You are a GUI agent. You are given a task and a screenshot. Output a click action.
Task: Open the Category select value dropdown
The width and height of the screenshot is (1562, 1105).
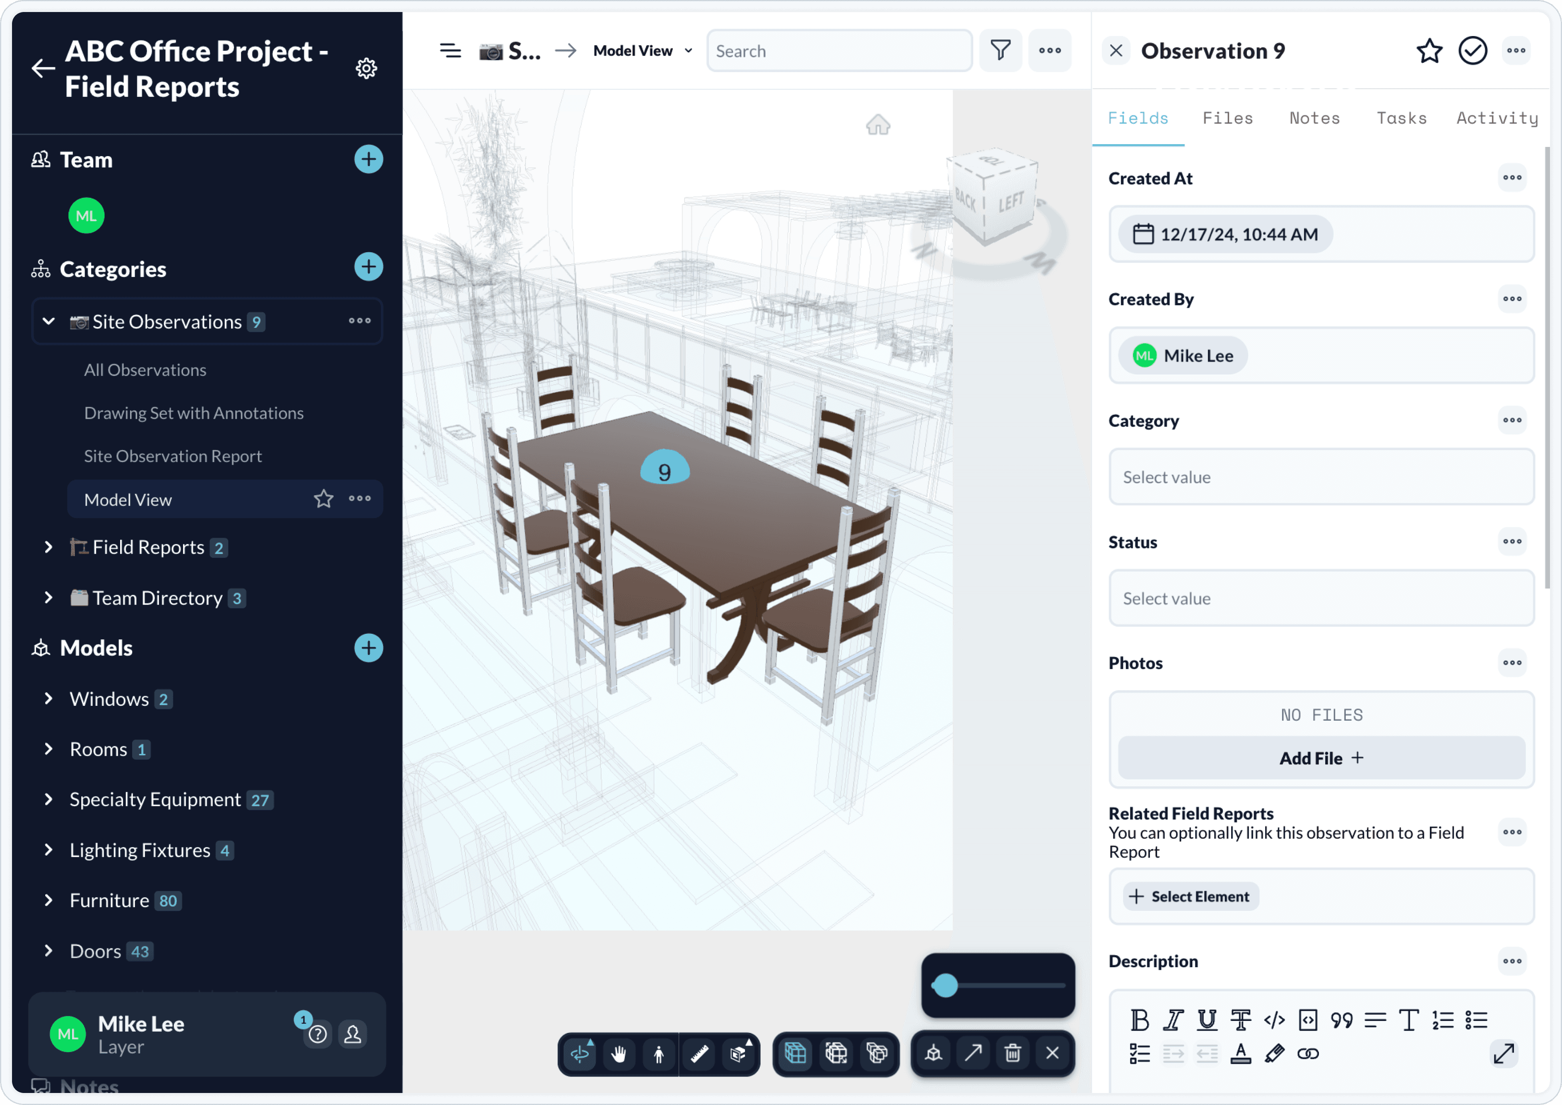pyautogui.click(x=1321, y=477)
